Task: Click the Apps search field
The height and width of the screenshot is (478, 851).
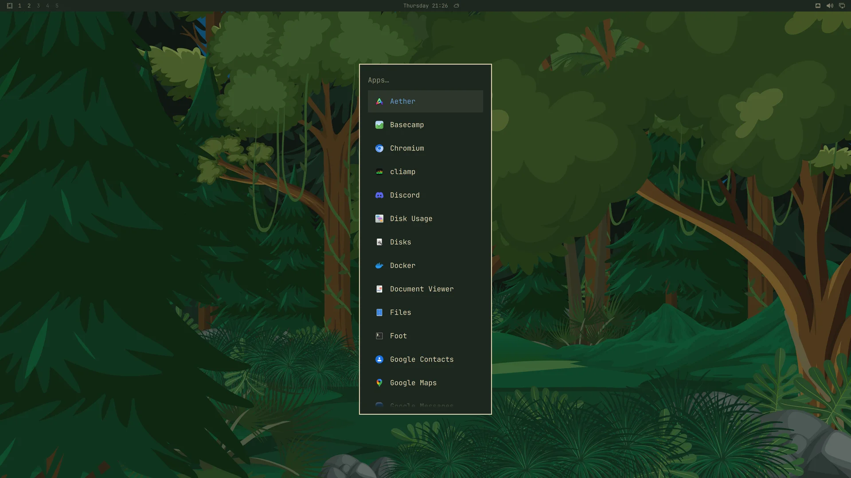Action: point(425,80)
